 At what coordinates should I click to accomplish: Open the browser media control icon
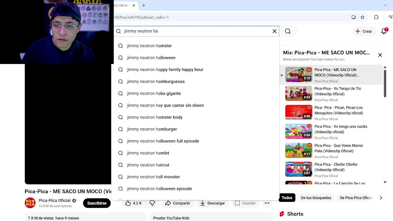[390, 17]
